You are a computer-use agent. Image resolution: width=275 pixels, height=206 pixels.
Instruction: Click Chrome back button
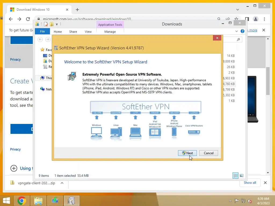tap(11, 19)
